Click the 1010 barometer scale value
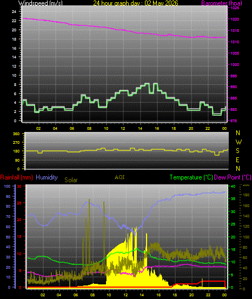 (235, 42)
